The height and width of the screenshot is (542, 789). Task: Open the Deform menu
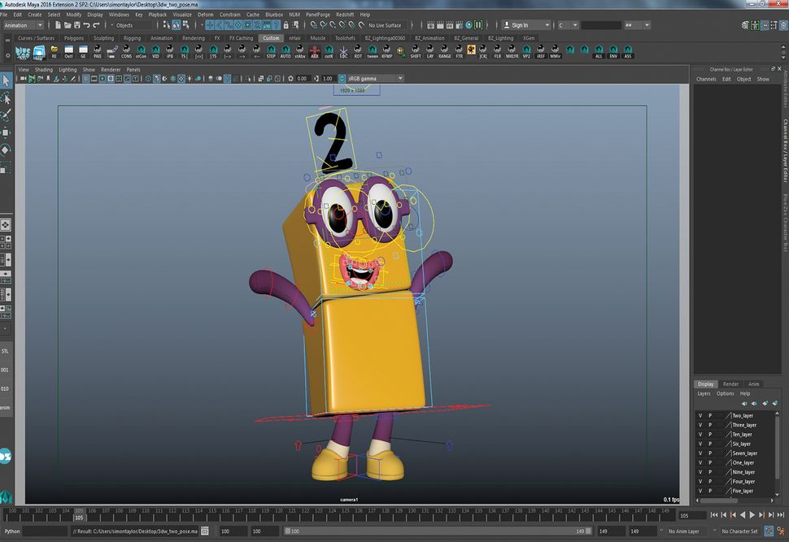tap(205, 14)
